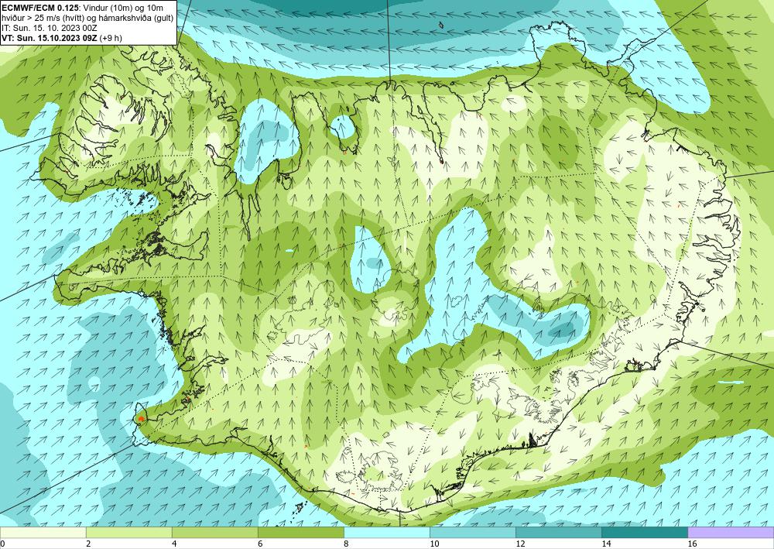Click the 'ECMWF/ECM 0.125' title text
Viewport: 774px width, 549px height.
pos(40,9)
